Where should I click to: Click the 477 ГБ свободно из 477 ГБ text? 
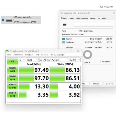tap(25, 22)
